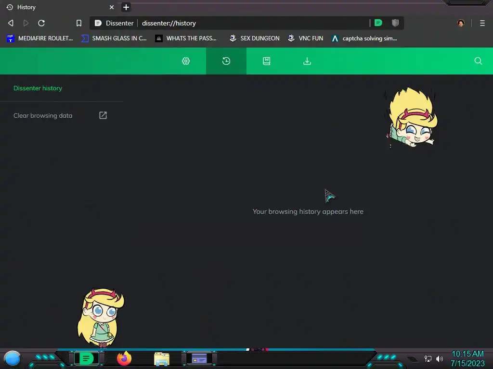Reload the current page
Viewport: 493px width, 369px height.
click(41, 23)
